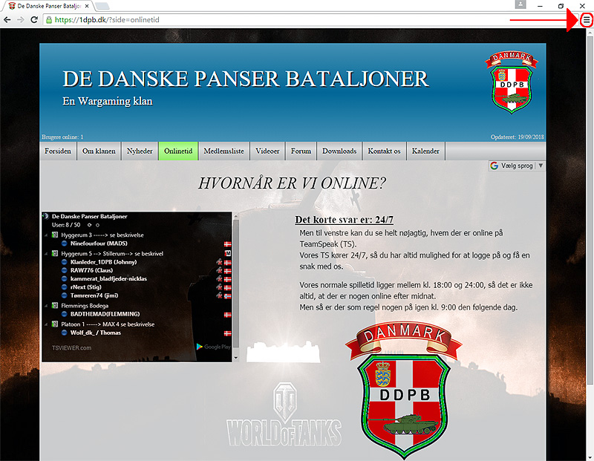Click the Danish flag beside Ninefourfour (MADS)
594x461 pixels.
point(228,243)
